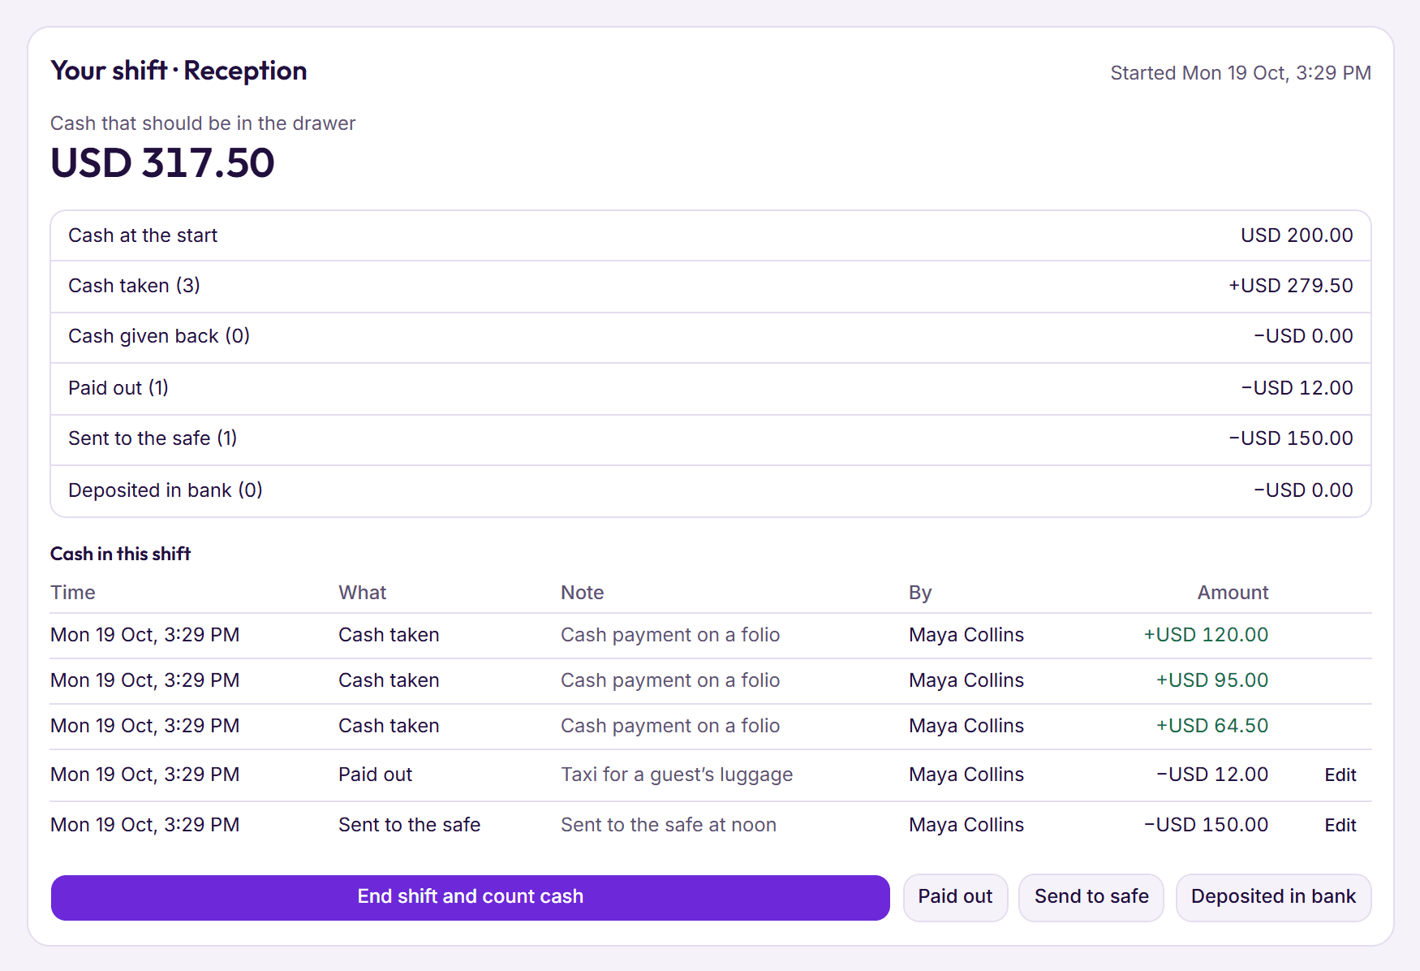Click the Time column header
The height and width of the screenshot is (971, 1420).
point(73,593)
